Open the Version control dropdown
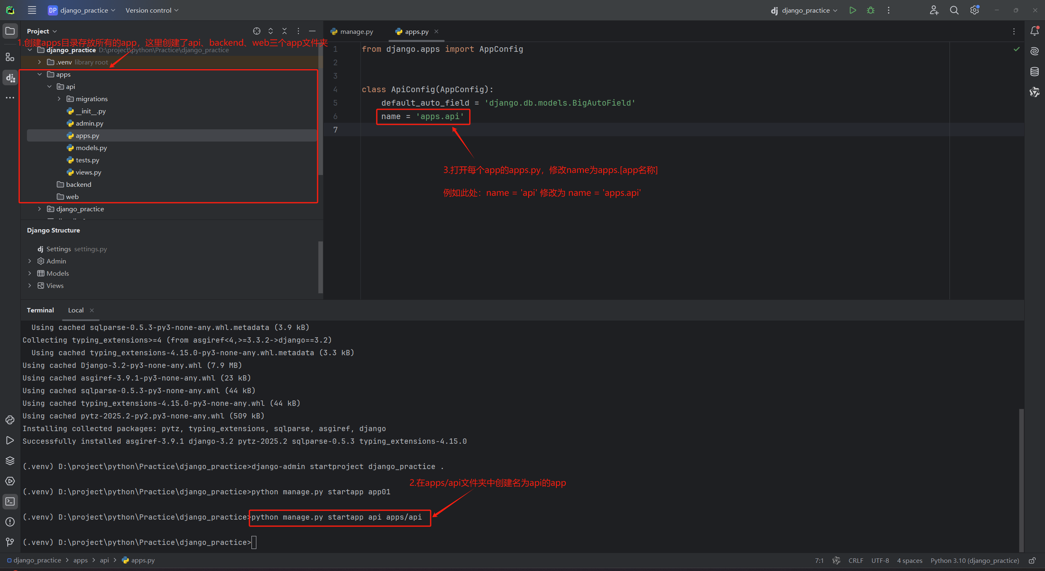The width and height of the screenshot is (1045, 571). 152,11
